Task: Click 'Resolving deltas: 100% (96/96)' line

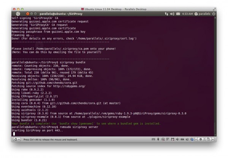Action: coord(41,79)
